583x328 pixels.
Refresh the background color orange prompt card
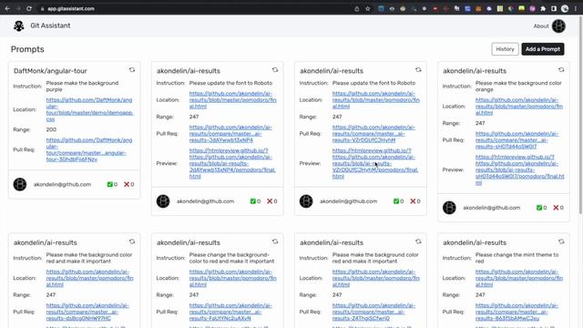click(x=561, y=70)
